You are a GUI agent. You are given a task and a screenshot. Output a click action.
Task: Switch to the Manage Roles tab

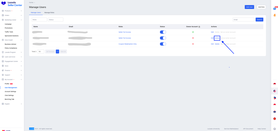49,13
